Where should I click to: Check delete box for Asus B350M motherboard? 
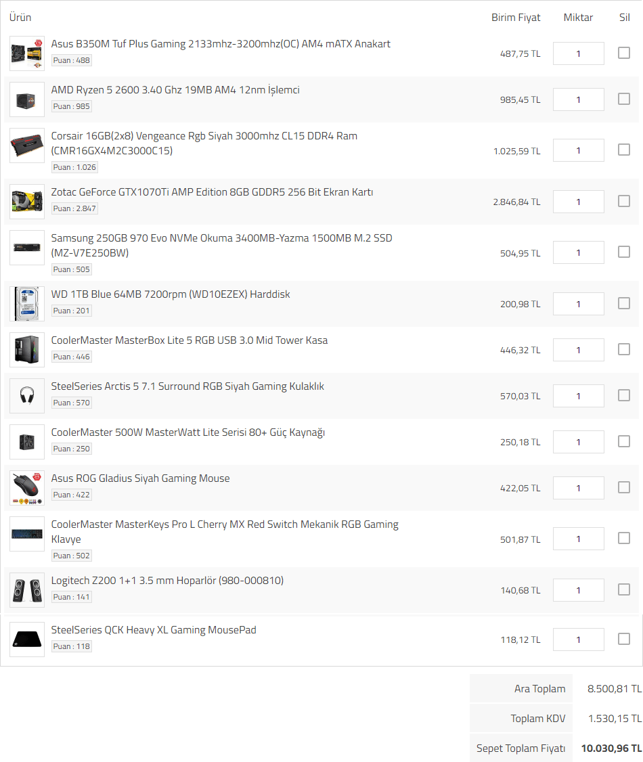coord(624,53)
